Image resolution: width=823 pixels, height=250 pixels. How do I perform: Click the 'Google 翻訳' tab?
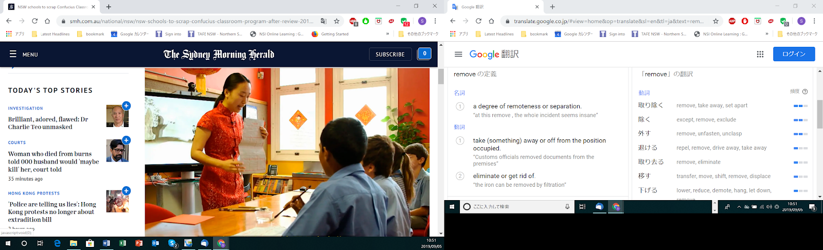494,7
